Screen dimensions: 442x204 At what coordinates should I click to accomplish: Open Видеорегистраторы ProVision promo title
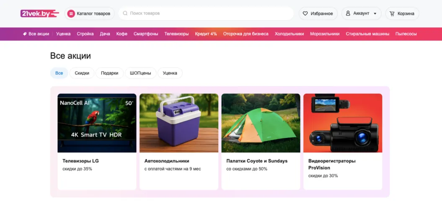332,165
